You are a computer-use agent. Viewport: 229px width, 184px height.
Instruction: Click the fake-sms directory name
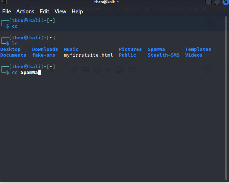pyautogui.click(x=43, y=55)
